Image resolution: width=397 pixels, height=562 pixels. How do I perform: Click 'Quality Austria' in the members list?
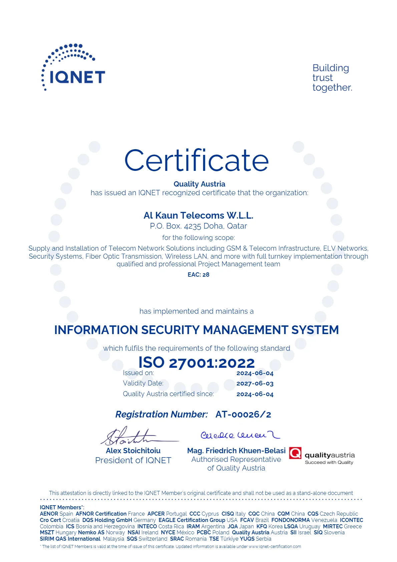(x=251, y=532)
